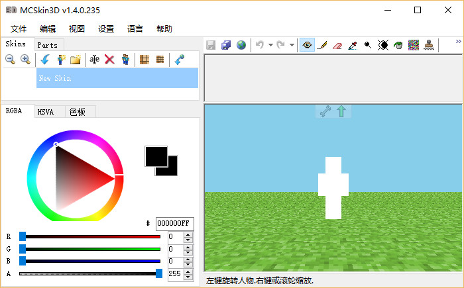The image size is (464, 288).
Task: Select the Flood Fill bucket tool
Action: pos(398,45)
